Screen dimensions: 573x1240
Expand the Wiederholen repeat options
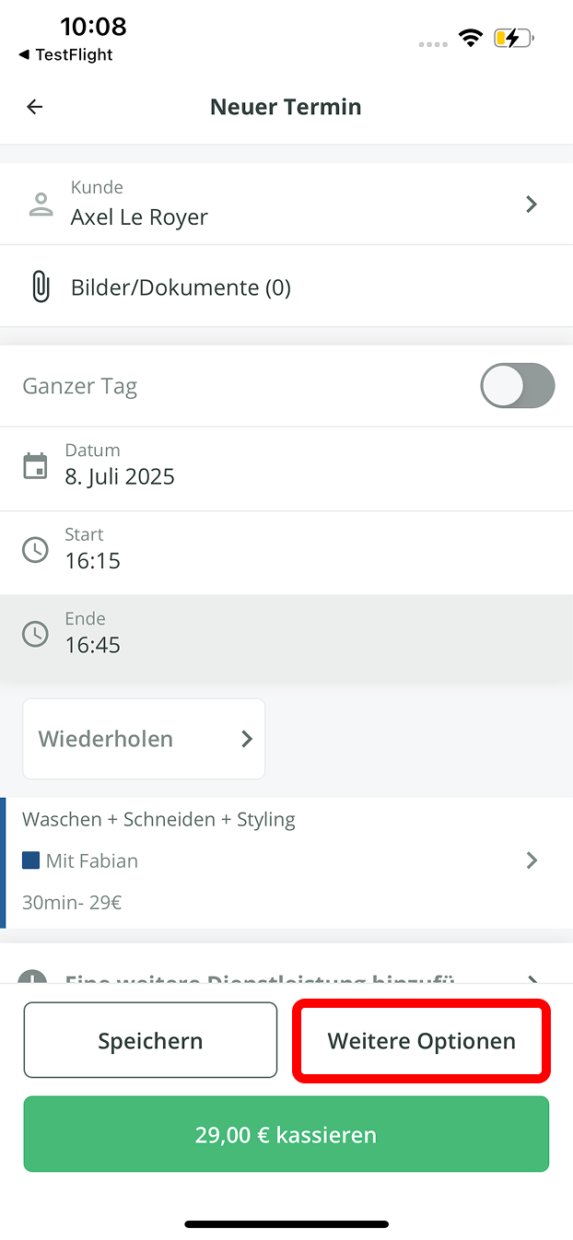click(x=144, y=739)
